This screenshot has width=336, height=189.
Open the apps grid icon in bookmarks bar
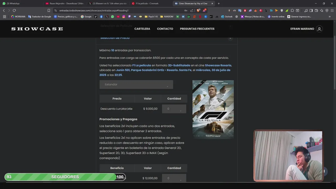point(4,17)
